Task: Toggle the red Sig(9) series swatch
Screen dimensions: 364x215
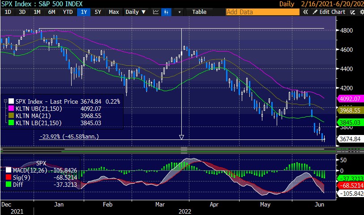Action: pos(9,177)
